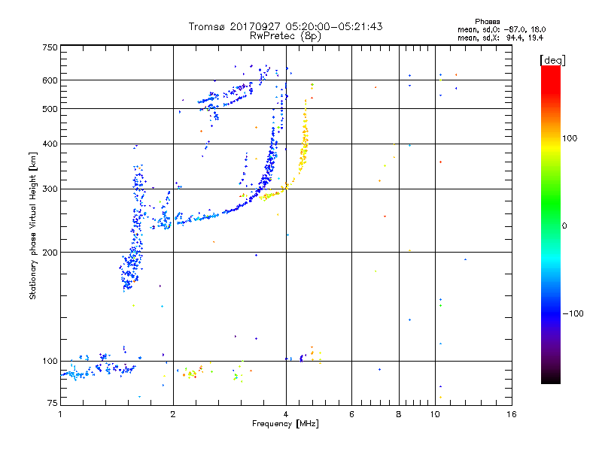Click the 'Frequency [MHz]' axis label
This screenshot has width=602, height=451.
tap(285, 424)
